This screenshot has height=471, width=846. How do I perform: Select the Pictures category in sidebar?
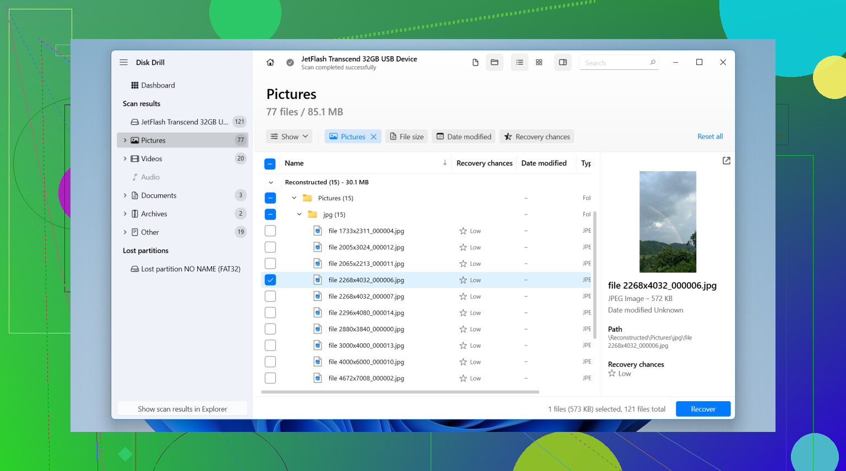(183, 140)
